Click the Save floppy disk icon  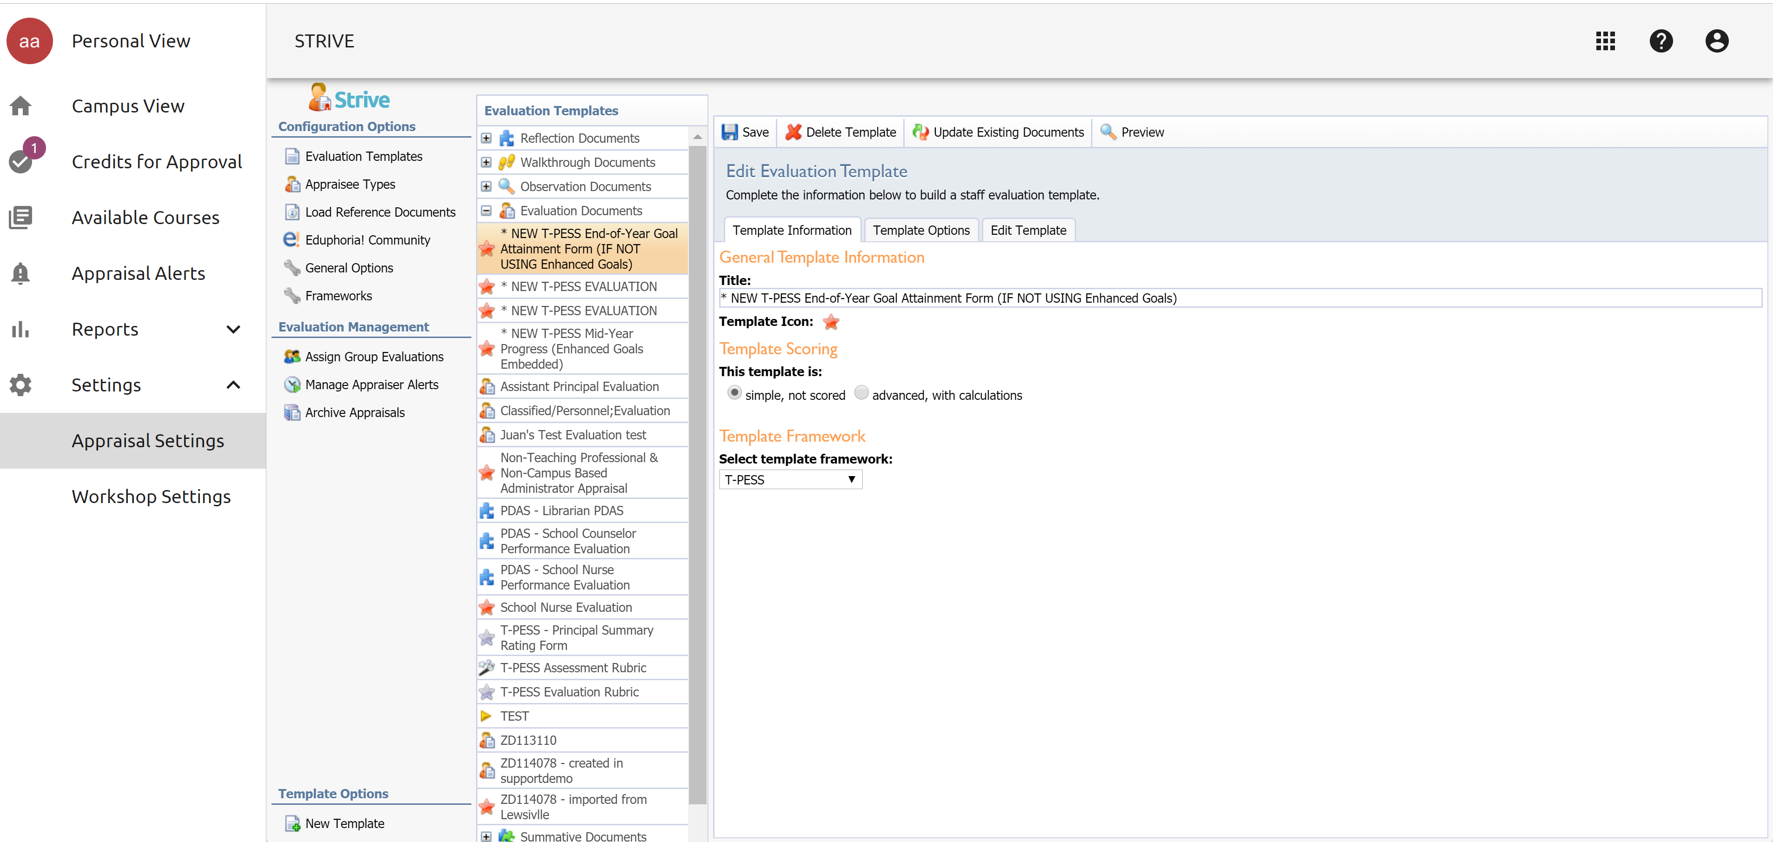729,132
